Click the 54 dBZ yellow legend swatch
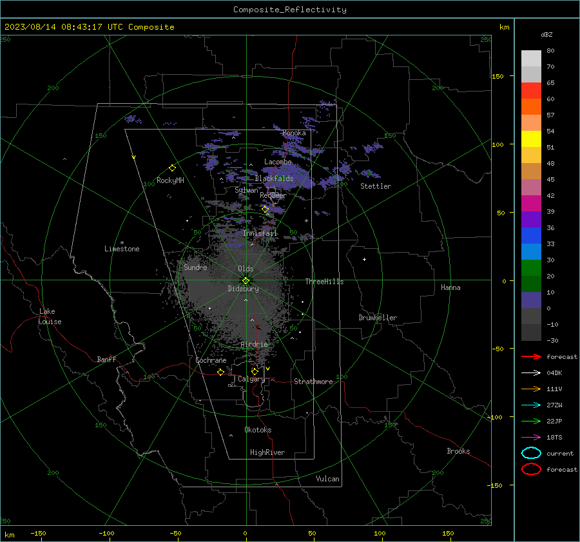The width and height of the screenshot is (580, 542). click(531, 139)
